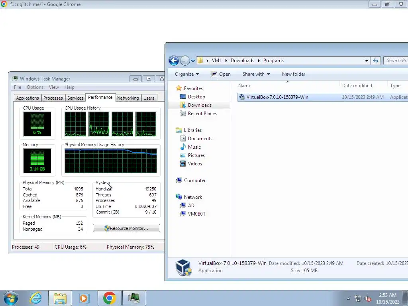Open the address bar history dropdown

pos(367,61)
